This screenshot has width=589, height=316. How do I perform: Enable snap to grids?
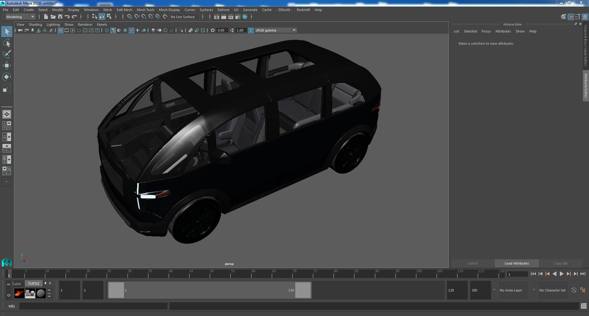pos(130,17)
